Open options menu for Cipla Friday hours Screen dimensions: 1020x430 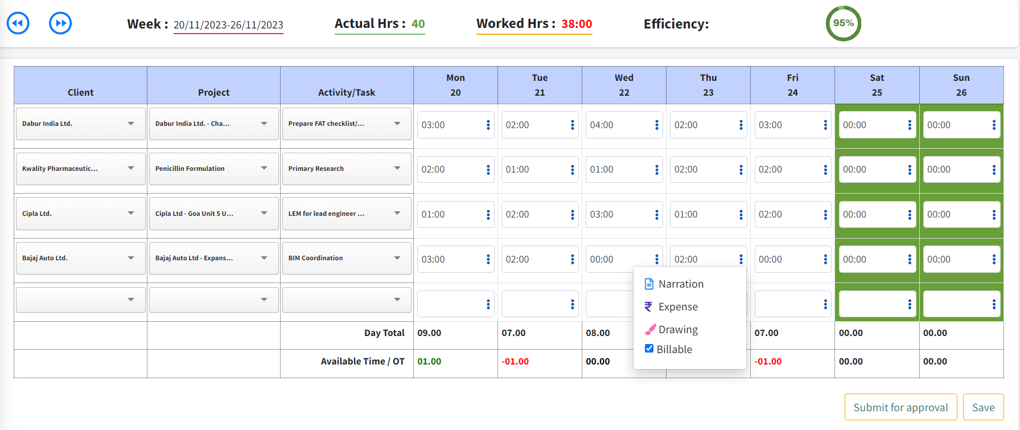825,215
